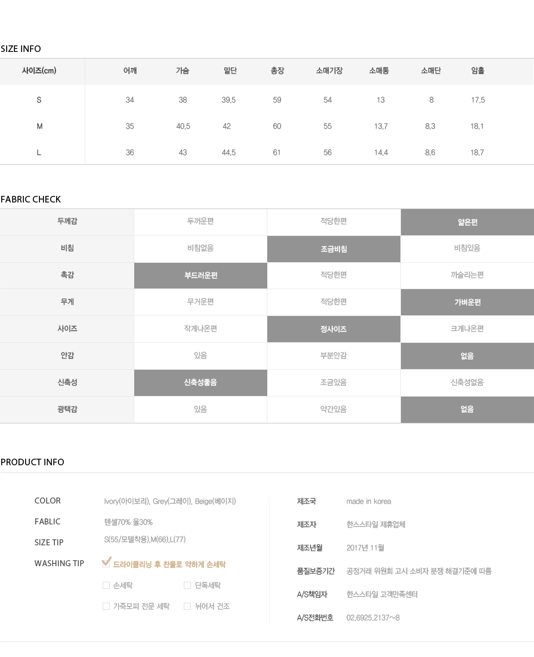Image resolution: width=534 pixels, height=657 pixels.
Task: Click the made in korea text
Action: coord(369,502)
